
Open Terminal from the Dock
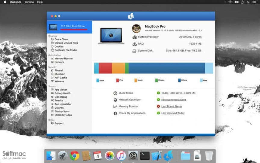click(145, 156)
